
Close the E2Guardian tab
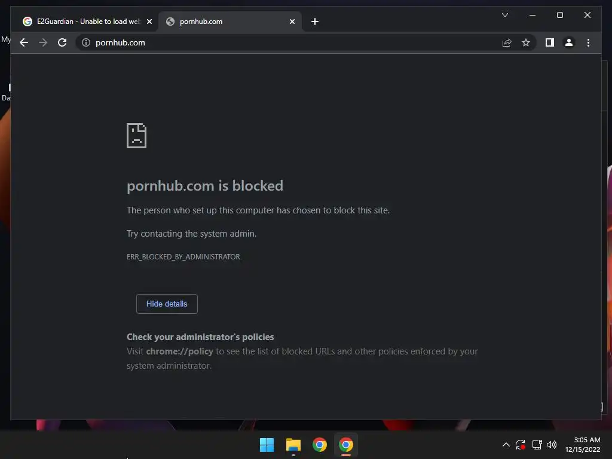point(149,22)
